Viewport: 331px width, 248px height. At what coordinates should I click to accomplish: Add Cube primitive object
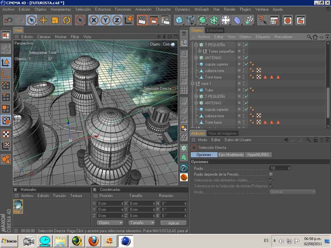pos(179,20)
